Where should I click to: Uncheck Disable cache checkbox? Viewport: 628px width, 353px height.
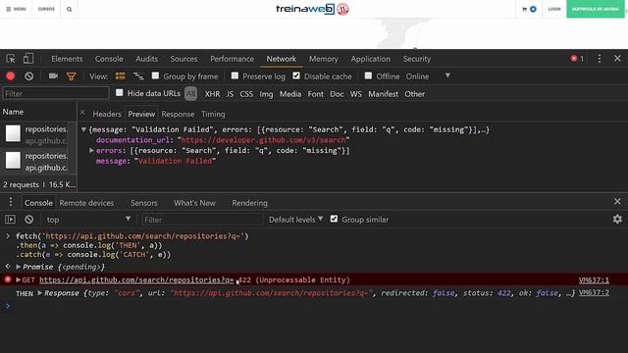pyautogui.click(x=296, y=76)
